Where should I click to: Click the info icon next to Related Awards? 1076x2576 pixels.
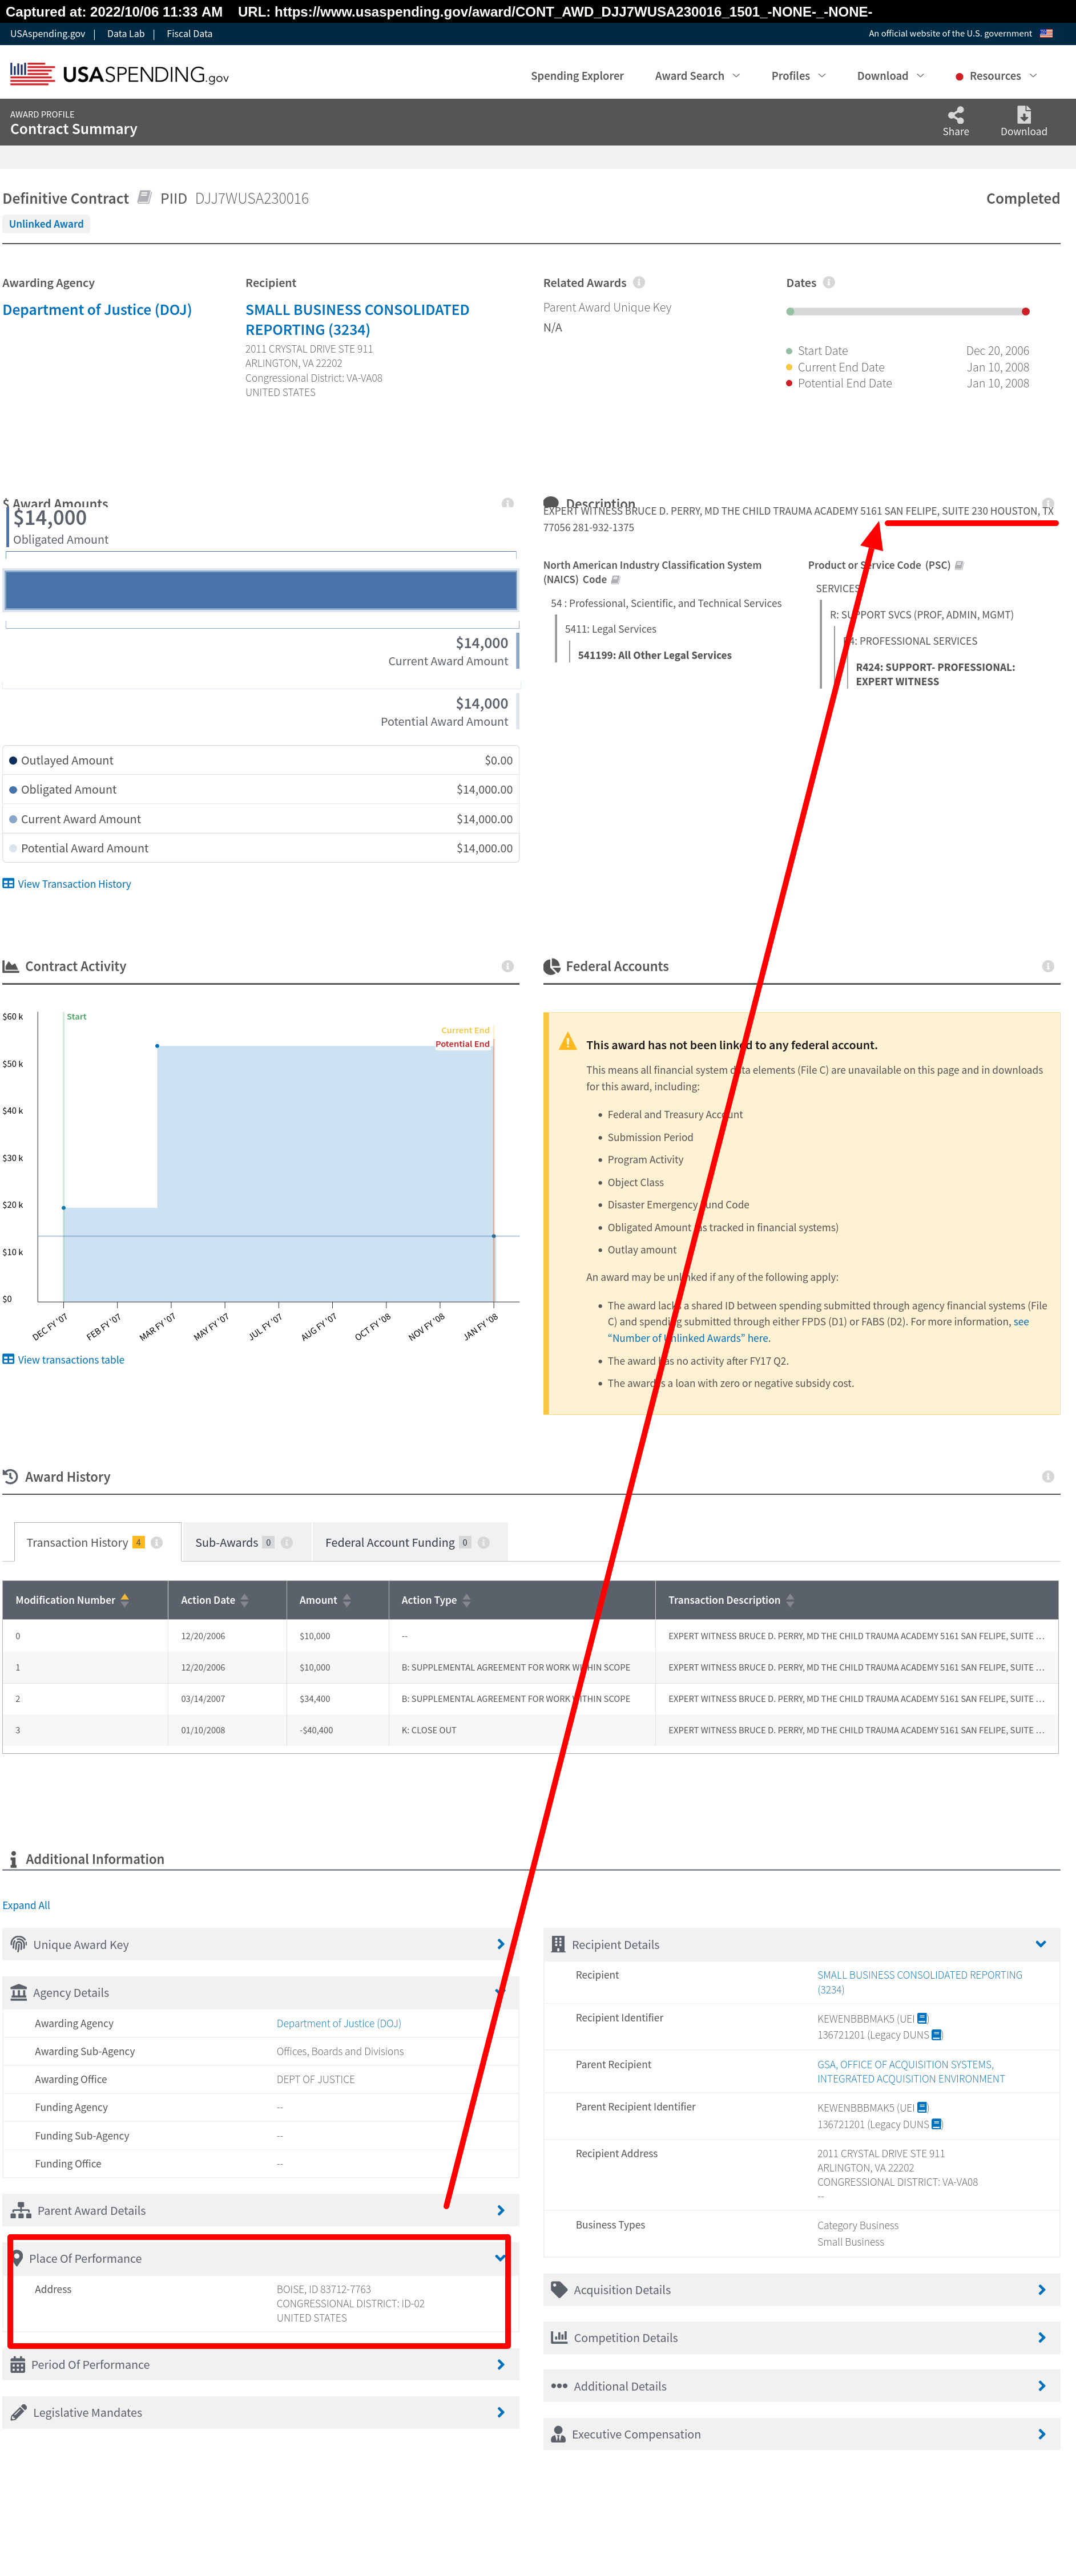click(639, 282)
